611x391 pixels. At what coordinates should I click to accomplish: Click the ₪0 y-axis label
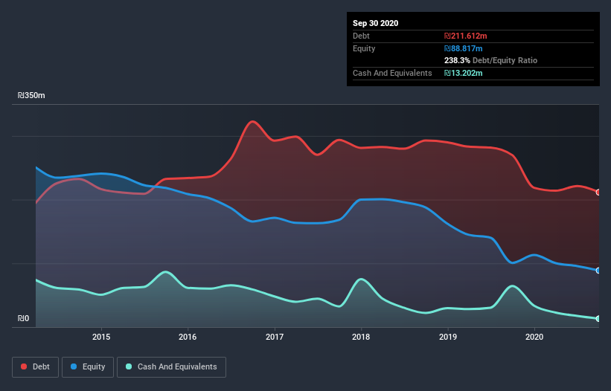pyautogui.click(x=23, y=318)
